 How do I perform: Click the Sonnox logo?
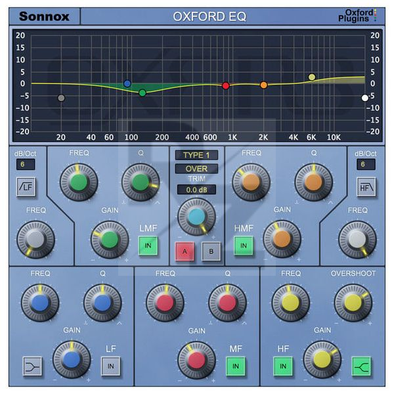[44, 16]
